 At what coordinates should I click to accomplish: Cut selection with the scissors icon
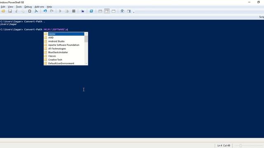click(x=16, y=11)
